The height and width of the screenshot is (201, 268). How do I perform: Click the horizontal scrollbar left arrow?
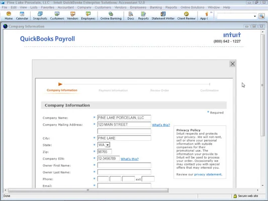6,190
